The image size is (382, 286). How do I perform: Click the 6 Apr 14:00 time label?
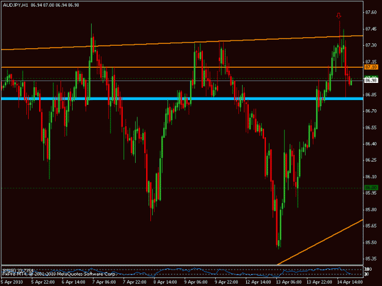(x=73, y=282)
